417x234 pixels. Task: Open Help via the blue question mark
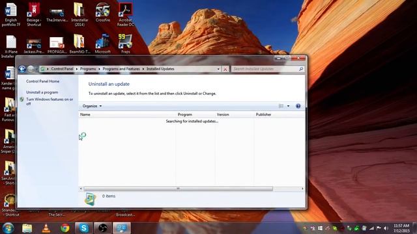(x=298, y=106)
